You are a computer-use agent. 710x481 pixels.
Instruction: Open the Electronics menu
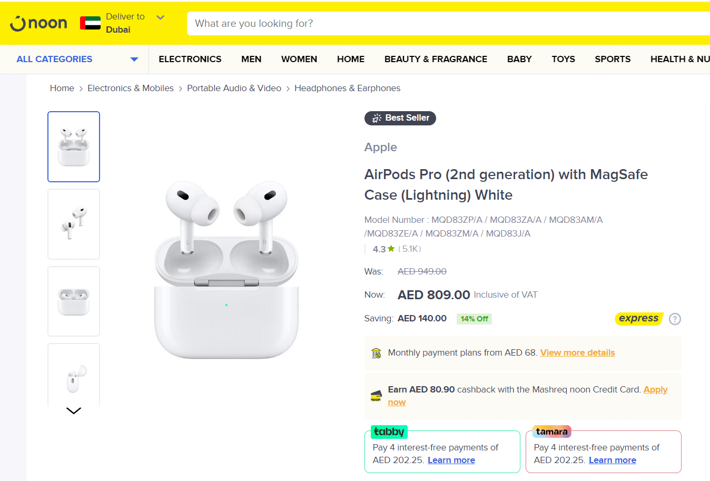(x=190, y=59)
